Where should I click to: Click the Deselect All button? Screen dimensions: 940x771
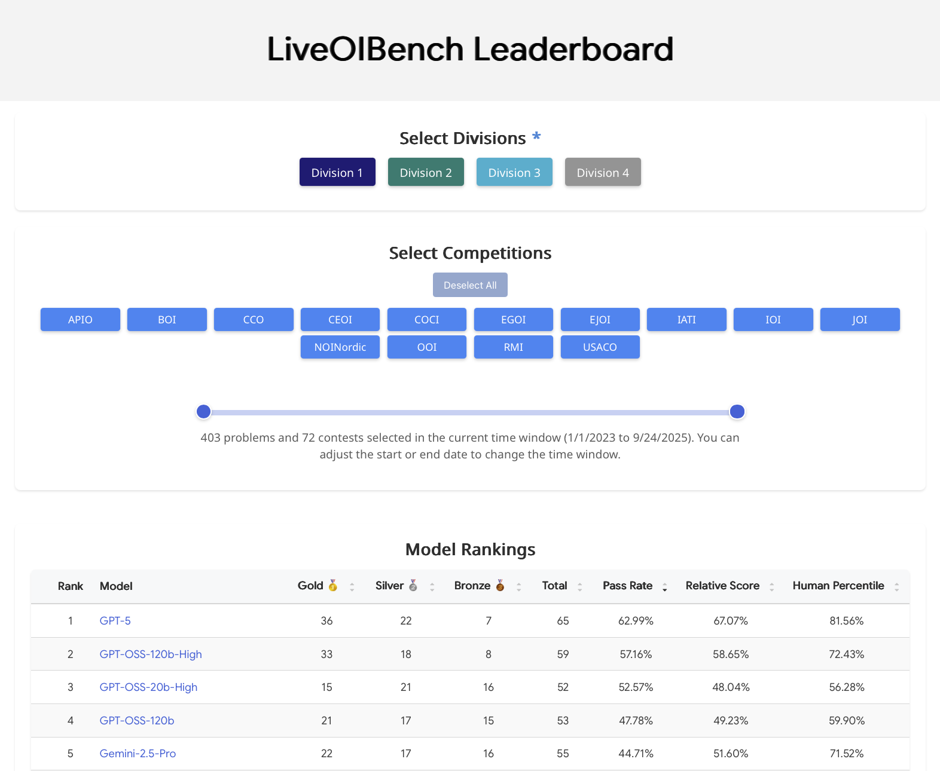point(470,285)
